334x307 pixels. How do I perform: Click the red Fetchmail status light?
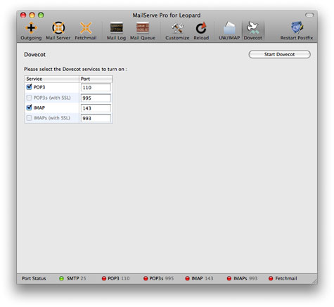[x=271, y=278]
